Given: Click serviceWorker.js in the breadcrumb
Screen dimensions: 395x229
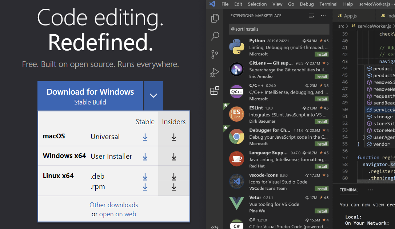Looking at the screenshot, I should coord(374,26).
